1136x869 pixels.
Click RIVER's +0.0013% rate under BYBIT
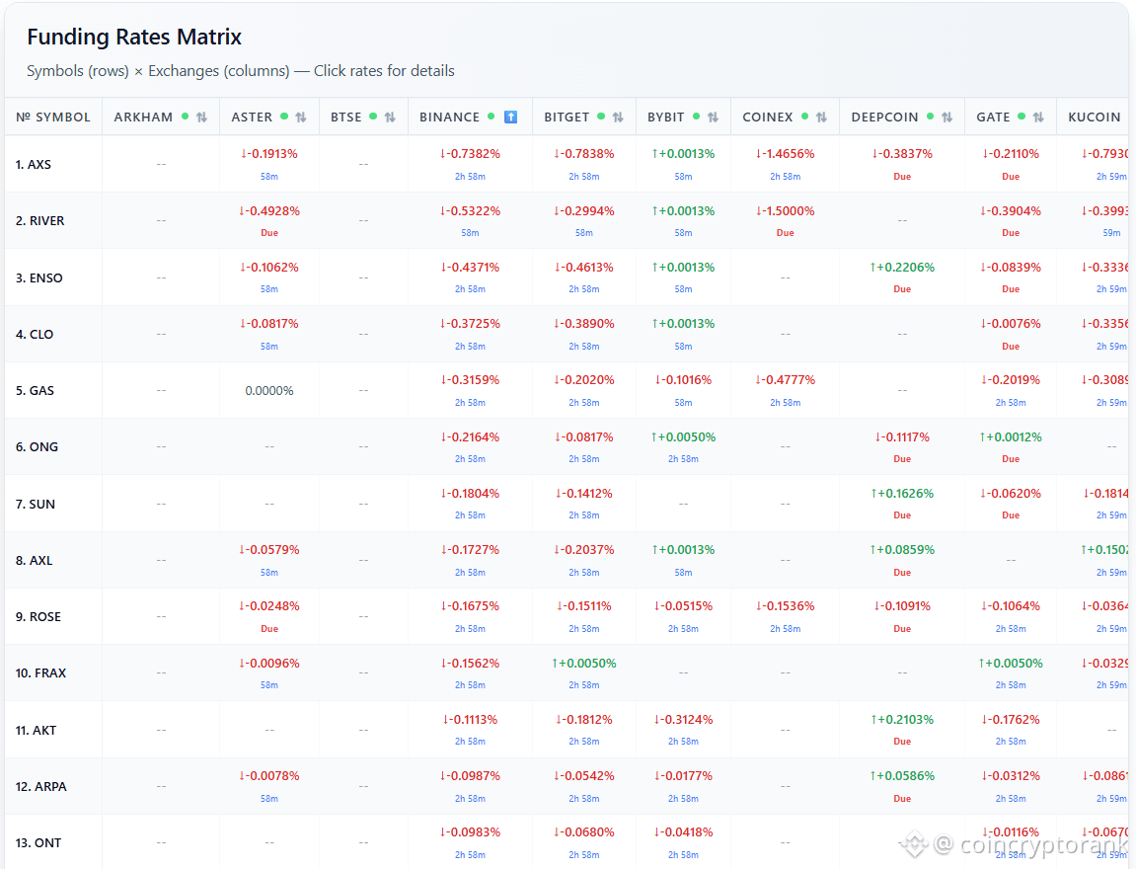(x=683, y=209)
